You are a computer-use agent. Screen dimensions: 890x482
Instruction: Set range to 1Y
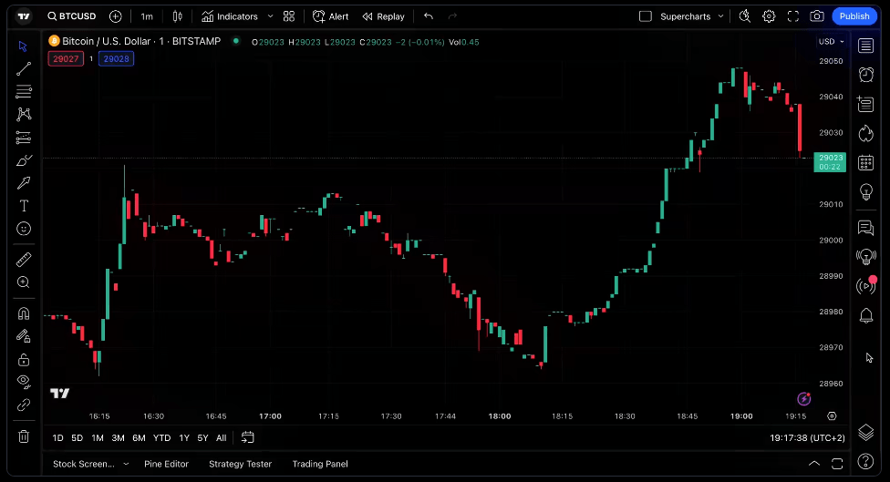[x=184, y=437]
